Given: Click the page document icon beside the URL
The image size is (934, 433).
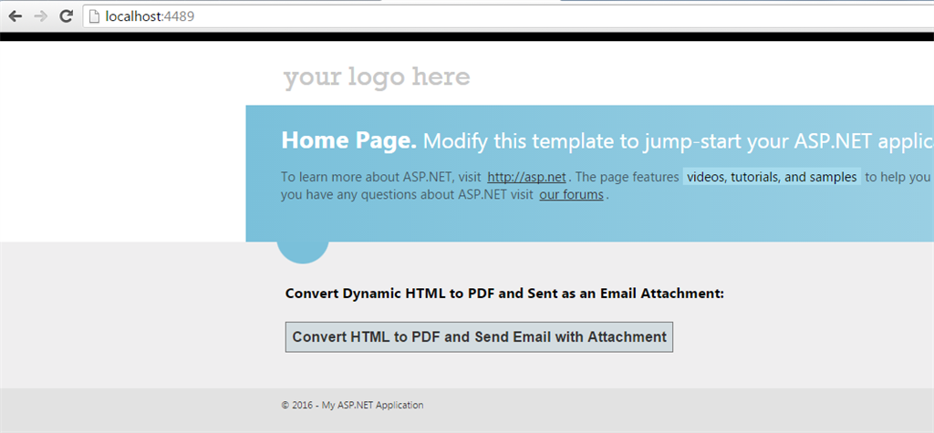Looking at the screenshot, I should pyautogui.click(x=93, y=15).
